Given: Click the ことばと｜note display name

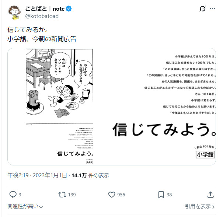Looking at the screenshot, I should point(45,9).
